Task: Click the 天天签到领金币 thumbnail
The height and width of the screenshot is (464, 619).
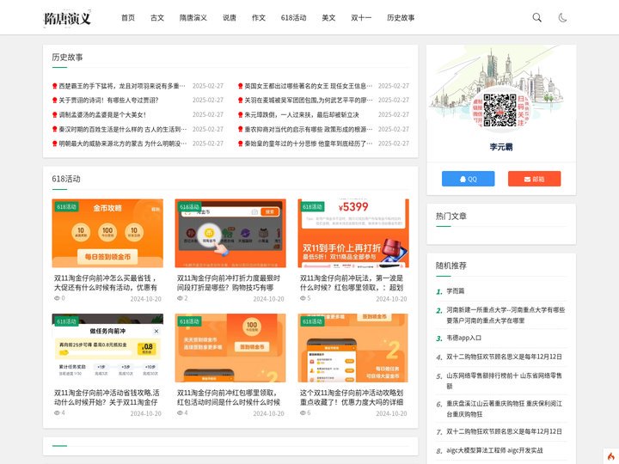Action: pyautogui.click(x=230, y=348)
